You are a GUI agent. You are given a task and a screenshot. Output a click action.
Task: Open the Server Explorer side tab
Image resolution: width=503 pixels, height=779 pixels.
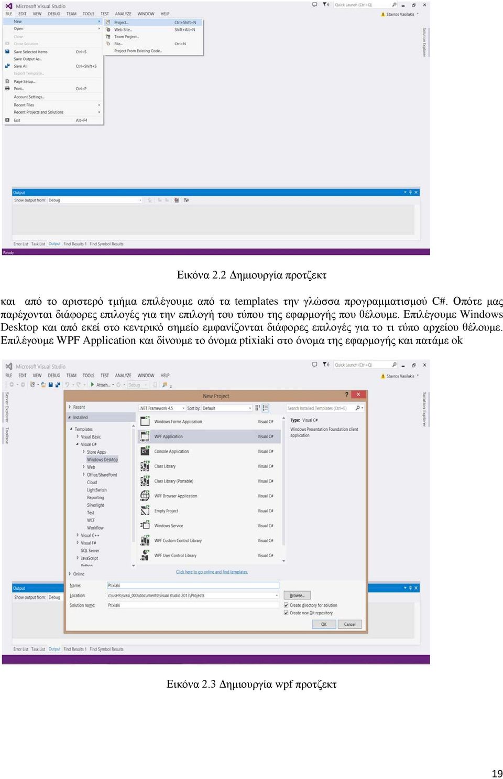[x=7, y=408]
